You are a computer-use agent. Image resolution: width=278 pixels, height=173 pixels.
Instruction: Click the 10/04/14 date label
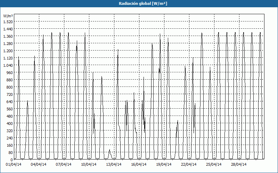coord(89,165)
